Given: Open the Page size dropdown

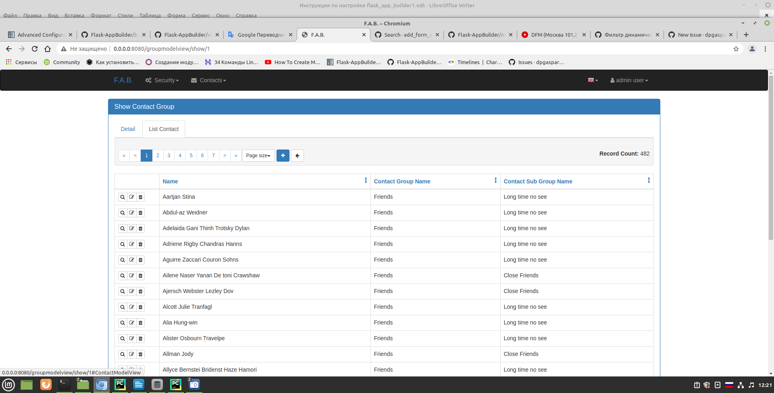Looking at the screenshot, I should (x=258, y=156).
